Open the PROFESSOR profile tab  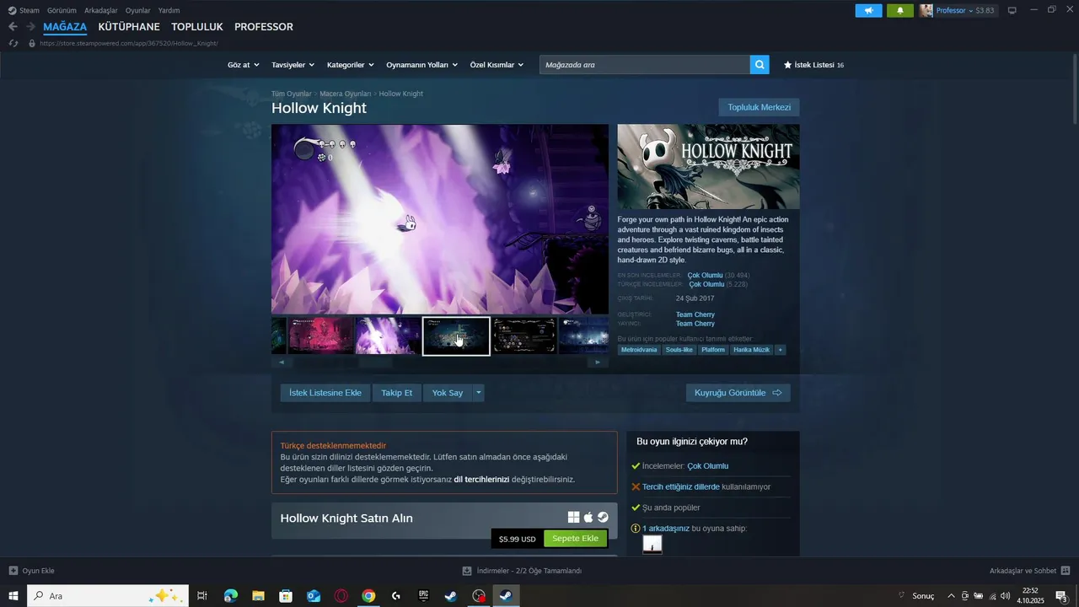264,27
